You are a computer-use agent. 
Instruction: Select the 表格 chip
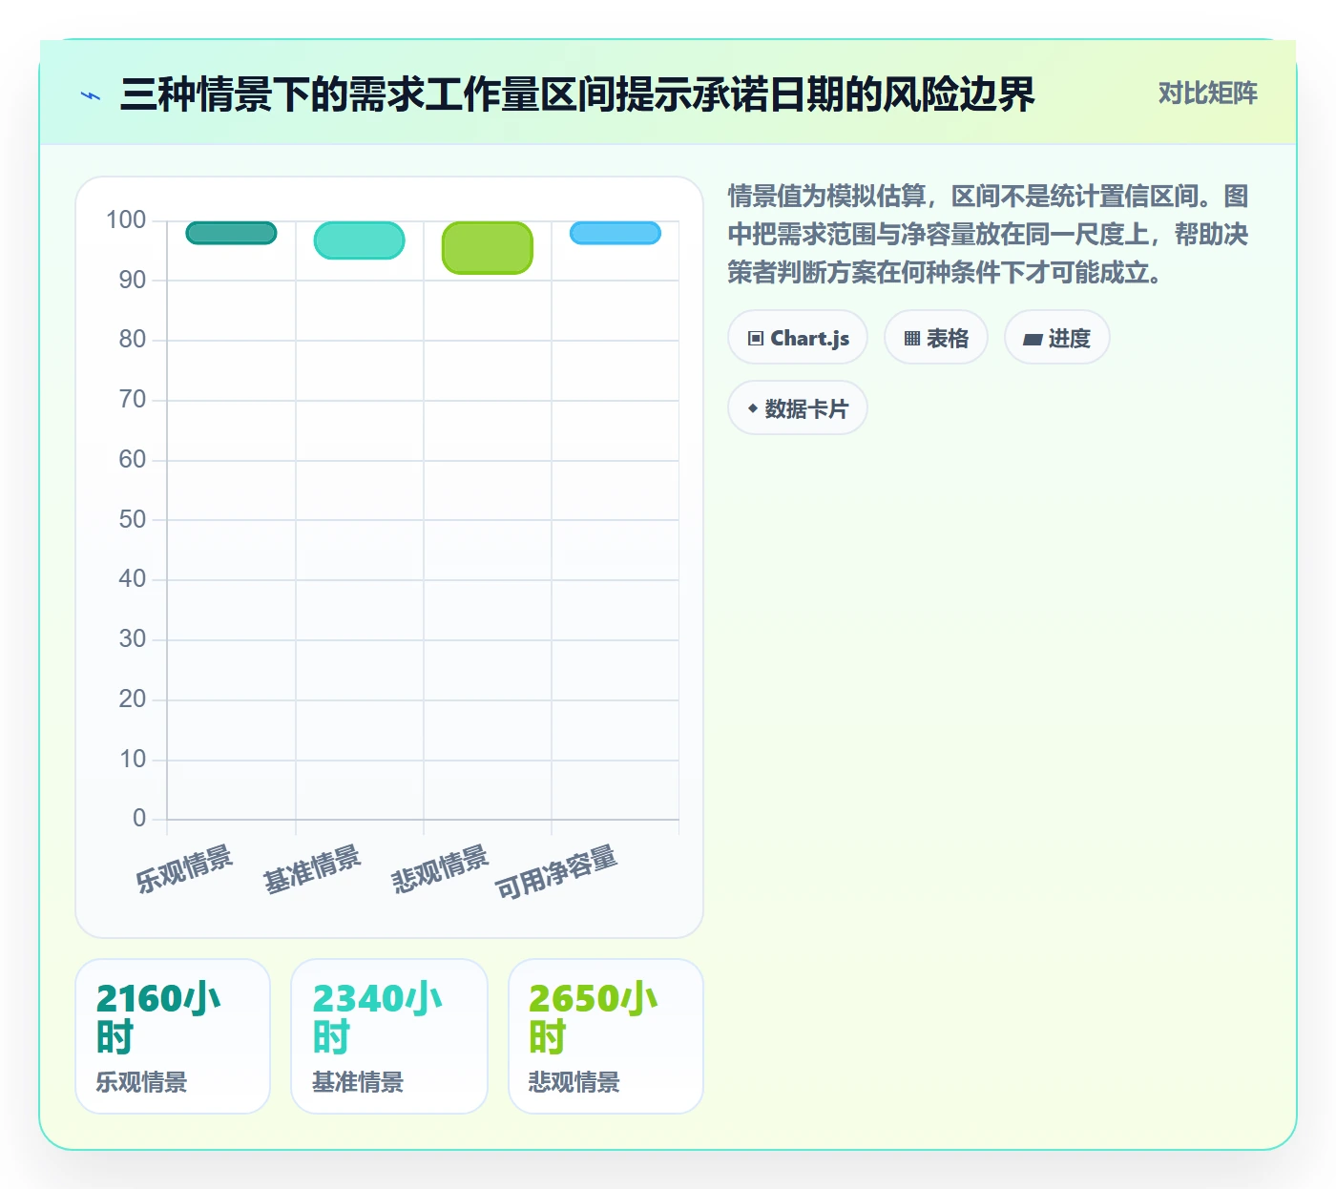(936, 338)
